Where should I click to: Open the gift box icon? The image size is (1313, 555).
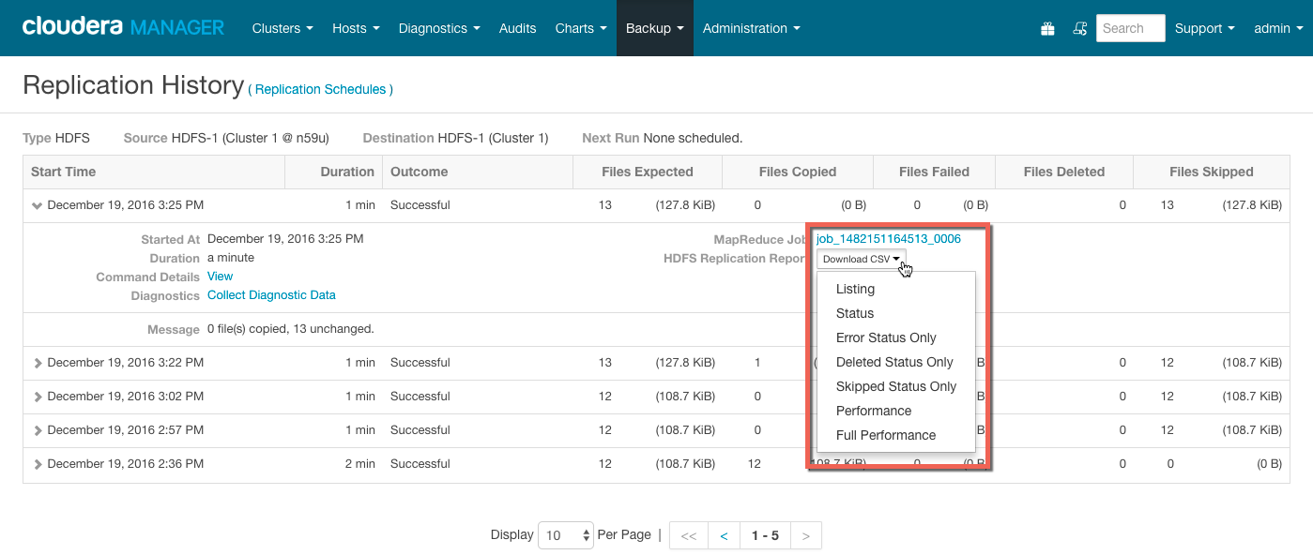point(1047,29)
